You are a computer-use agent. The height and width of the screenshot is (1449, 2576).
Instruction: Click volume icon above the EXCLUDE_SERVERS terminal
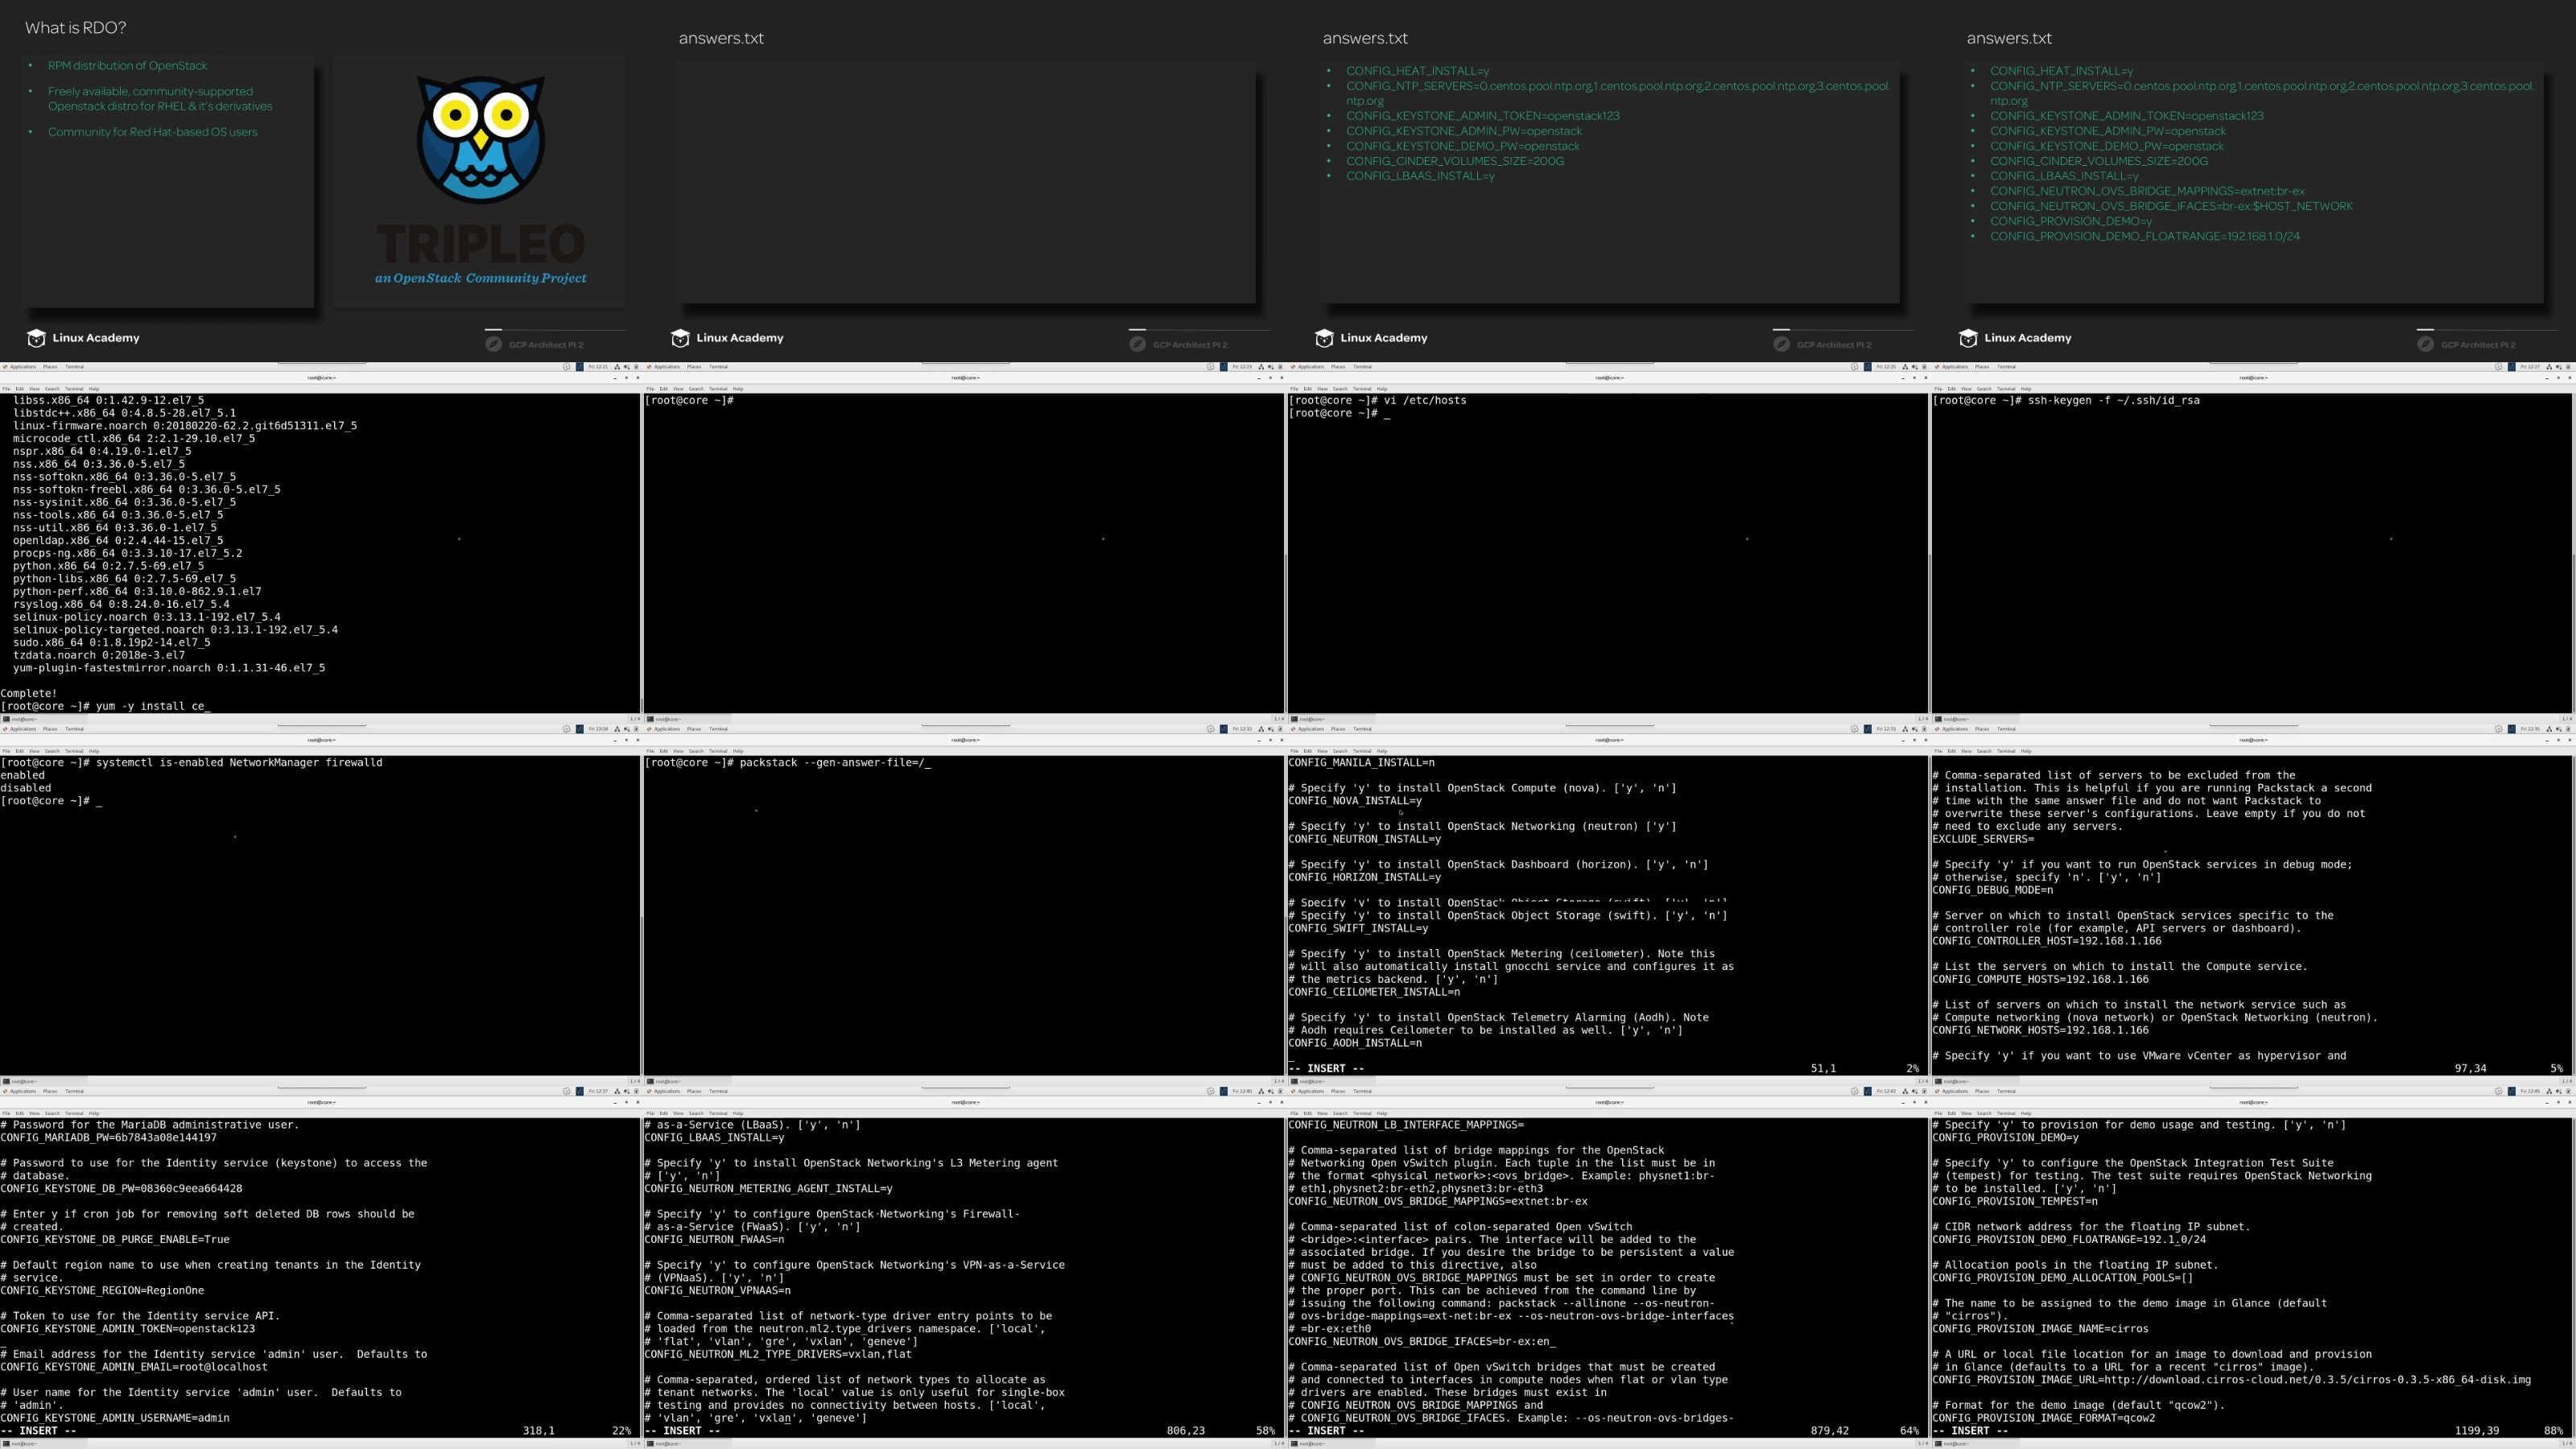coord(2559,729)
